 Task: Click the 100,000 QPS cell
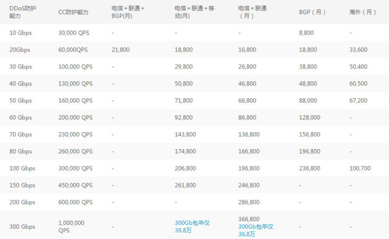[75, 67]
